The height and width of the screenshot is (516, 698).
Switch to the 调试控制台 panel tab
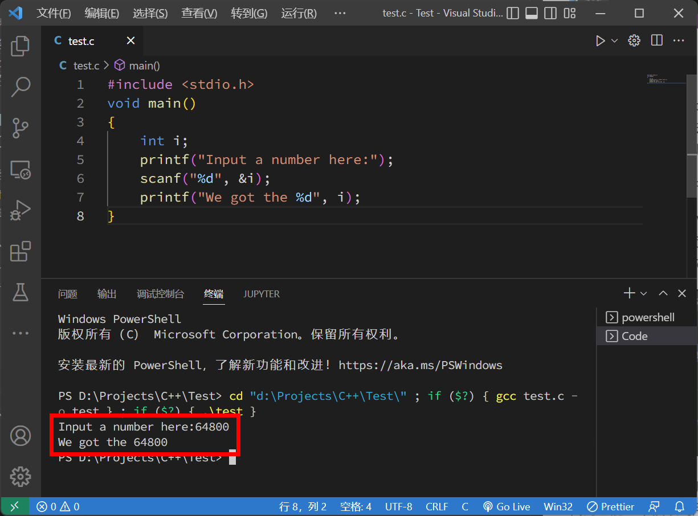pyautogui.click(x=161, y=294)
